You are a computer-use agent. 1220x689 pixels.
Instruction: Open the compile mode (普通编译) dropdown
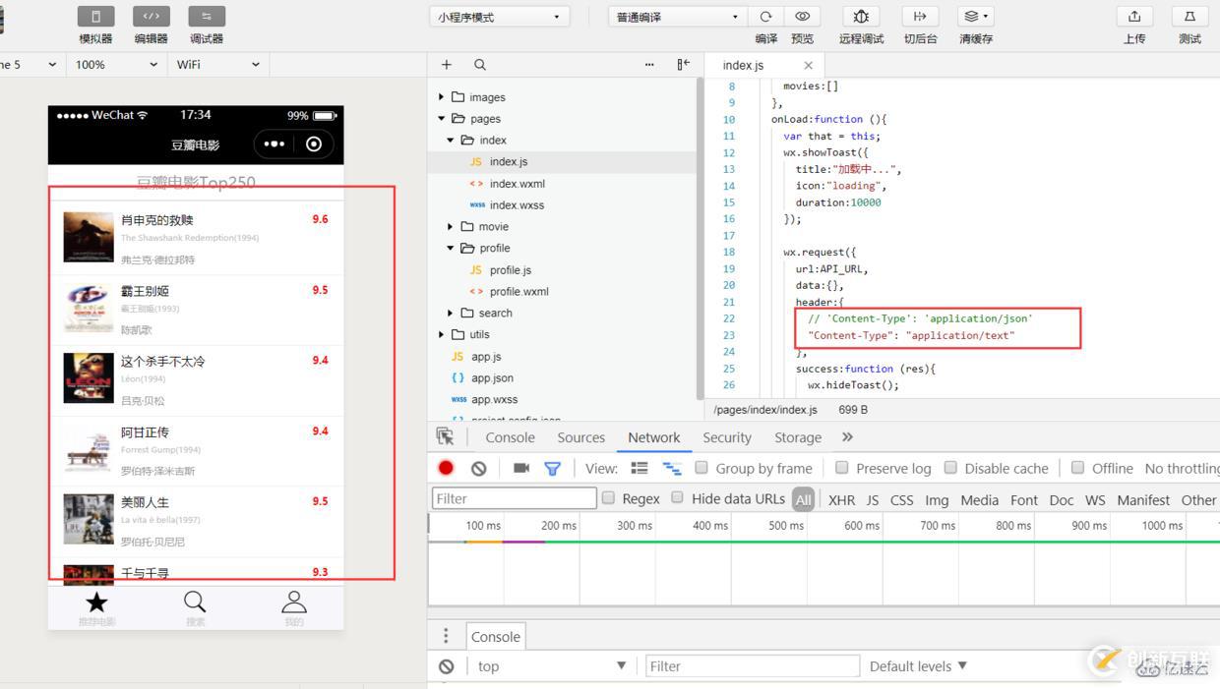675,16
